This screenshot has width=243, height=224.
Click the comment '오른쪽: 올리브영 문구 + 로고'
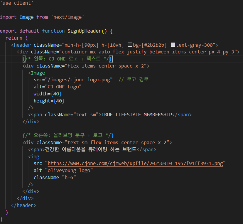[68, 135]
